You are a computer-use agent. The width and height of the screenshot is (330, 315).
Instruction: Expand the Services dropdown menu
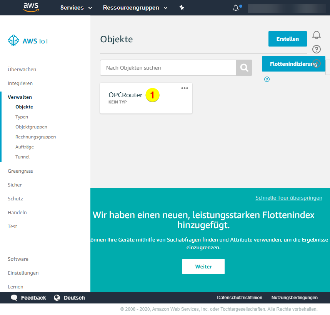[x=76, y=8]
